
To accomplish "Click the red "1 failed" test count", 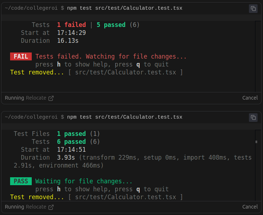I will point(71,25).
